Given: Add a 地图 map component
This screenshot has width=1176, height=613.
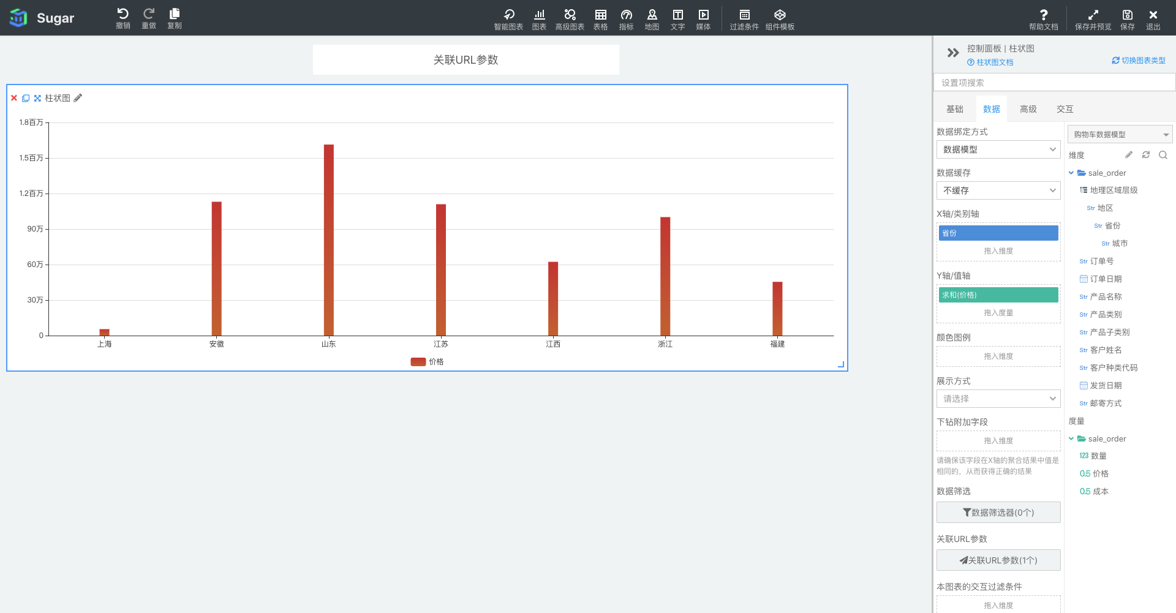Looking at the screenshot, I should (652, 19).
